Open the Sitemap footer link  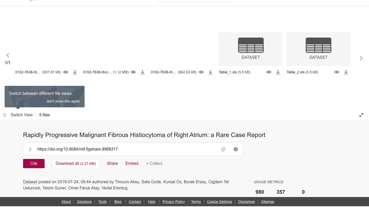268,202
